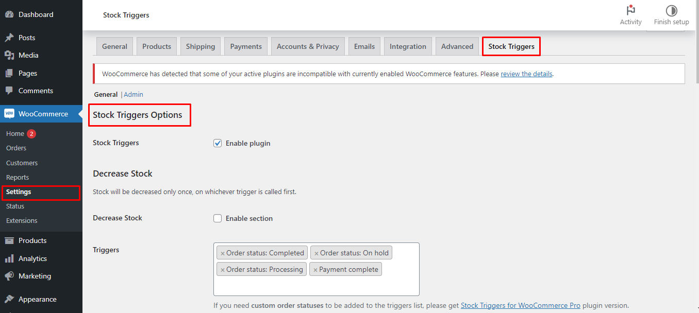Click the Marketing megaphone icon
The width and height of the screenshot is (699, 313).
[9, 276]
